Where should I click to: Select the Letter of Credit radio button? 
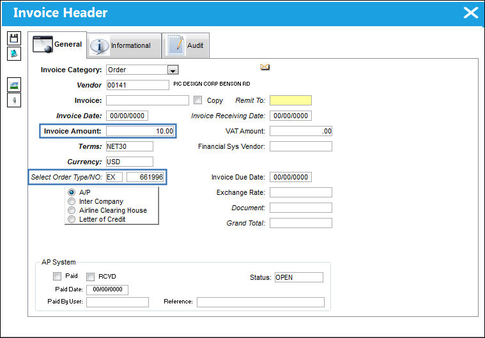tap(72, 219)
